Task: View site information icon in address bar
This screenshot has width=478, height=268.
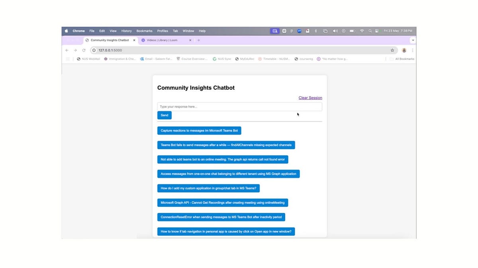Action: [x=94, y=50]
